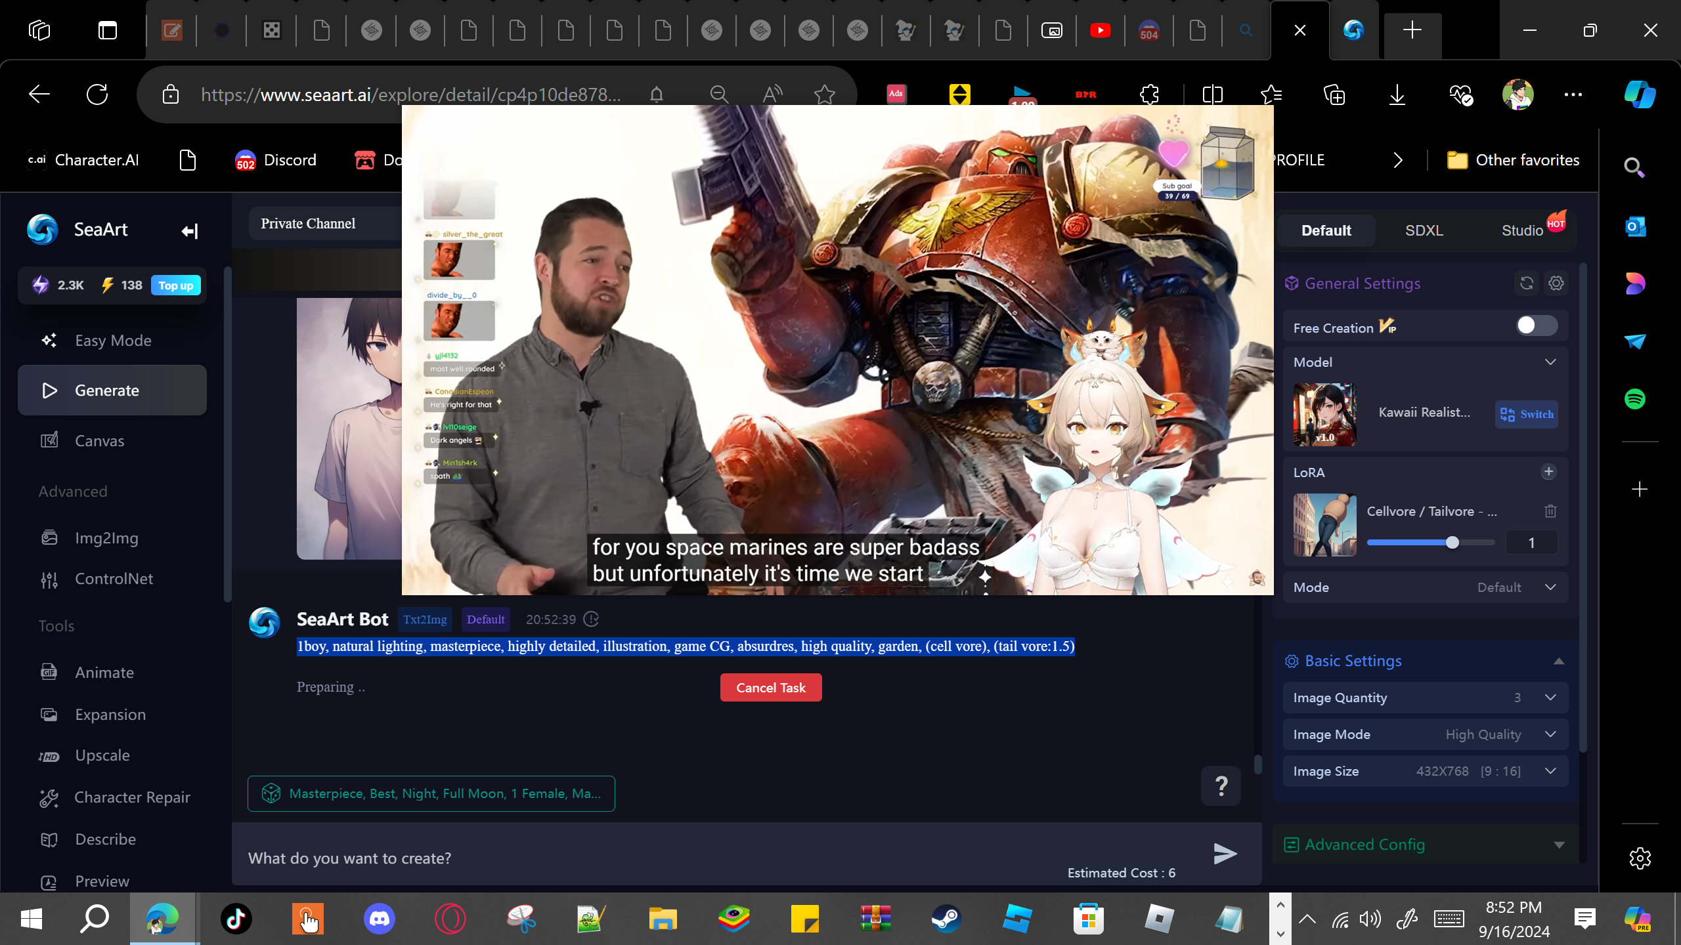Open Discord from the taskbar
Screen dimensions: 1681x945
380,919
